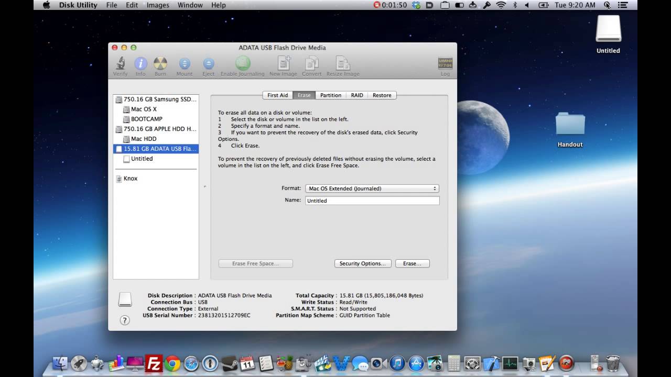Open the Images menu
The width and height of the screenshot is (671, 377).
click(x=158, y=5)
